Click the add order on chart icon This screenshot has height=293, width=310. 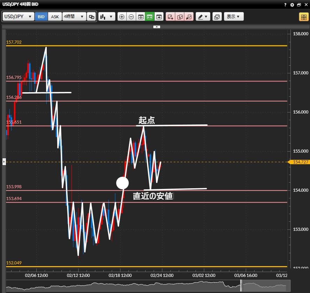pos(170,17)
